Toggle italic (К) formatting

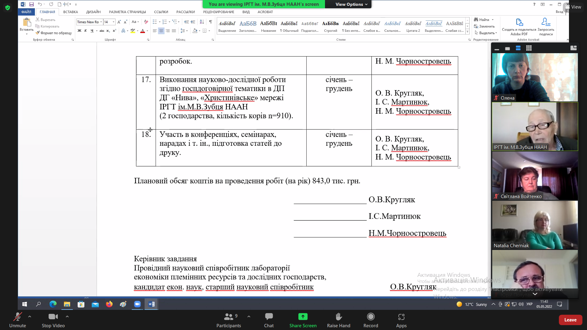pyautogui.click(x=86, y=31)
